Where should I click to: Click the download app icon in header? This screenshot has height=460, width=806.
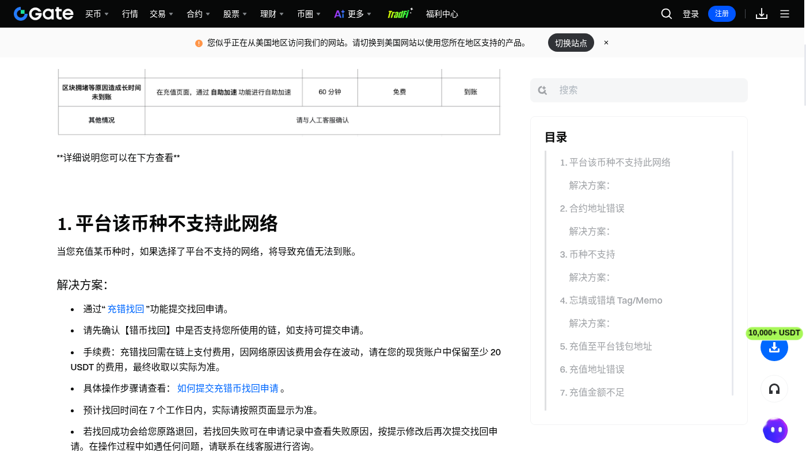click(762, 14)
